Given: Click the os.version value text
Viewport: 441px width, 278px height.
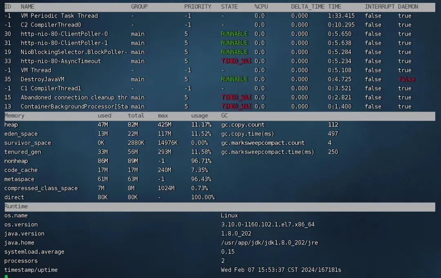Looking at the screenshot, I should (267, 224).
